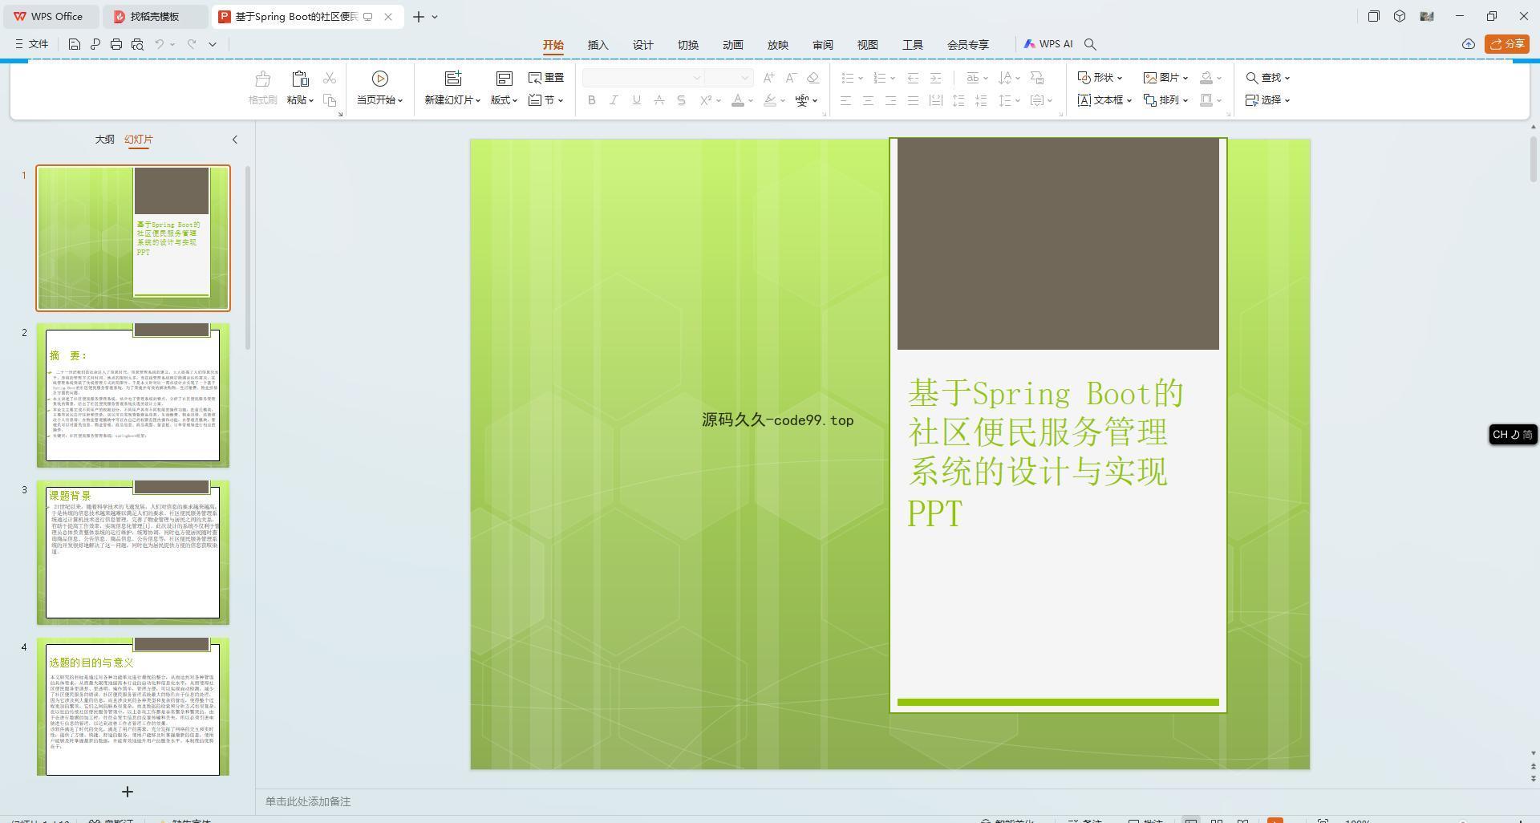Screen dimensions: 1540x823
Task: Click the undo arrow icon
Action: pyautogui.click(x=160, y=44)
